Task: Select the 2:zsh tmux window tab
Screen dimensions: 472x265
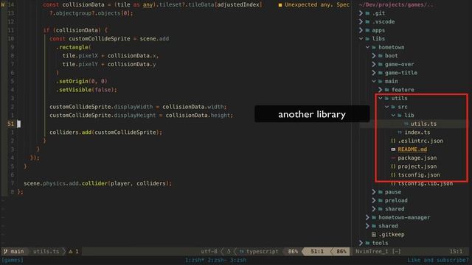Action: coord(217,260)
